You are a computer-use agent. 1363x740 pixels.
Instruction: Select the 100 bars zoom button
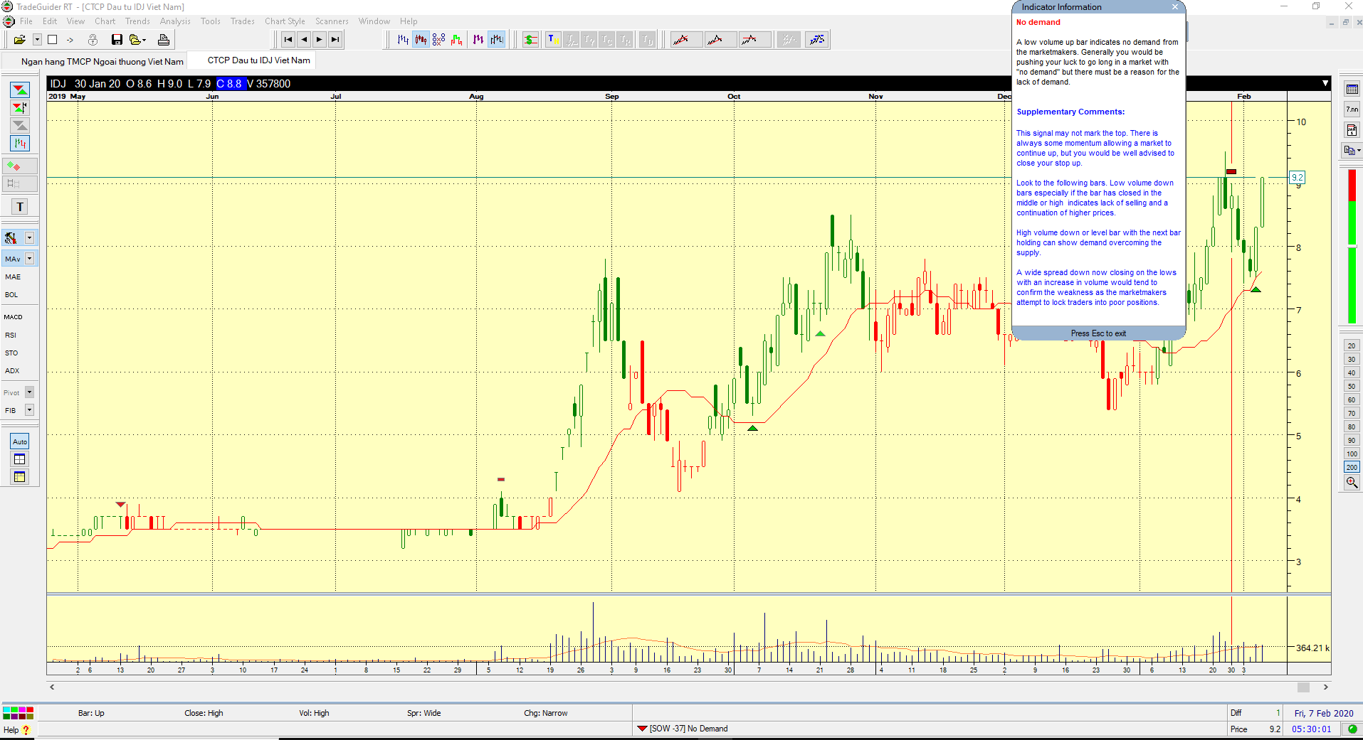click(1351, 454)
